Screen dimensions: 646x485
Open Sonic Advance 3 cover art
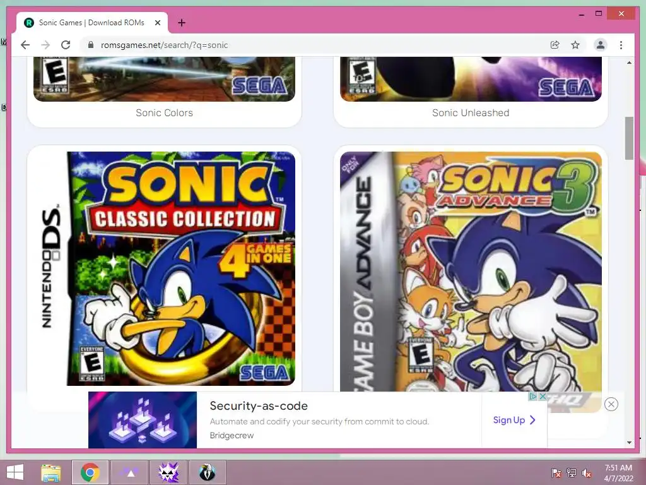click(471, 272)
